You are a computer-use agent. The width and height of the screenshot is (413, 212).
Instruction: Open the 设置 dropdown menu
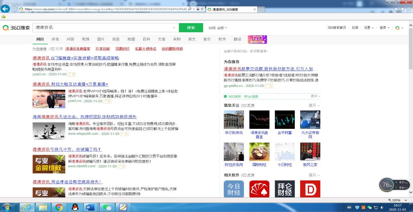[x=369, y=28]
